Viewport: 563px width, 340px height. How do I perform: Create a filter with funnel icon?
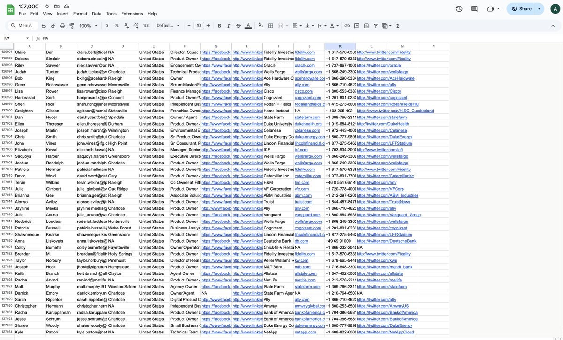376,26
